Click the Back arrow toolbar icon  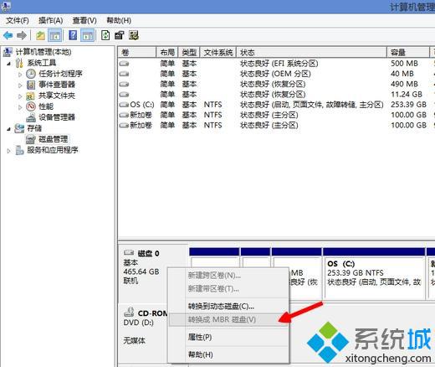(8, 35)
